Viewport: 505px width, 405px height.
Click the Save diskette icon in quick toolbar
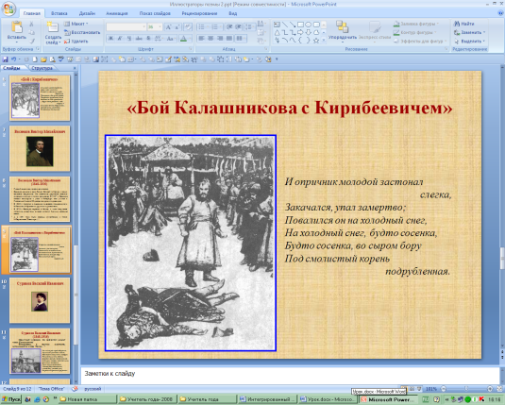5,59
